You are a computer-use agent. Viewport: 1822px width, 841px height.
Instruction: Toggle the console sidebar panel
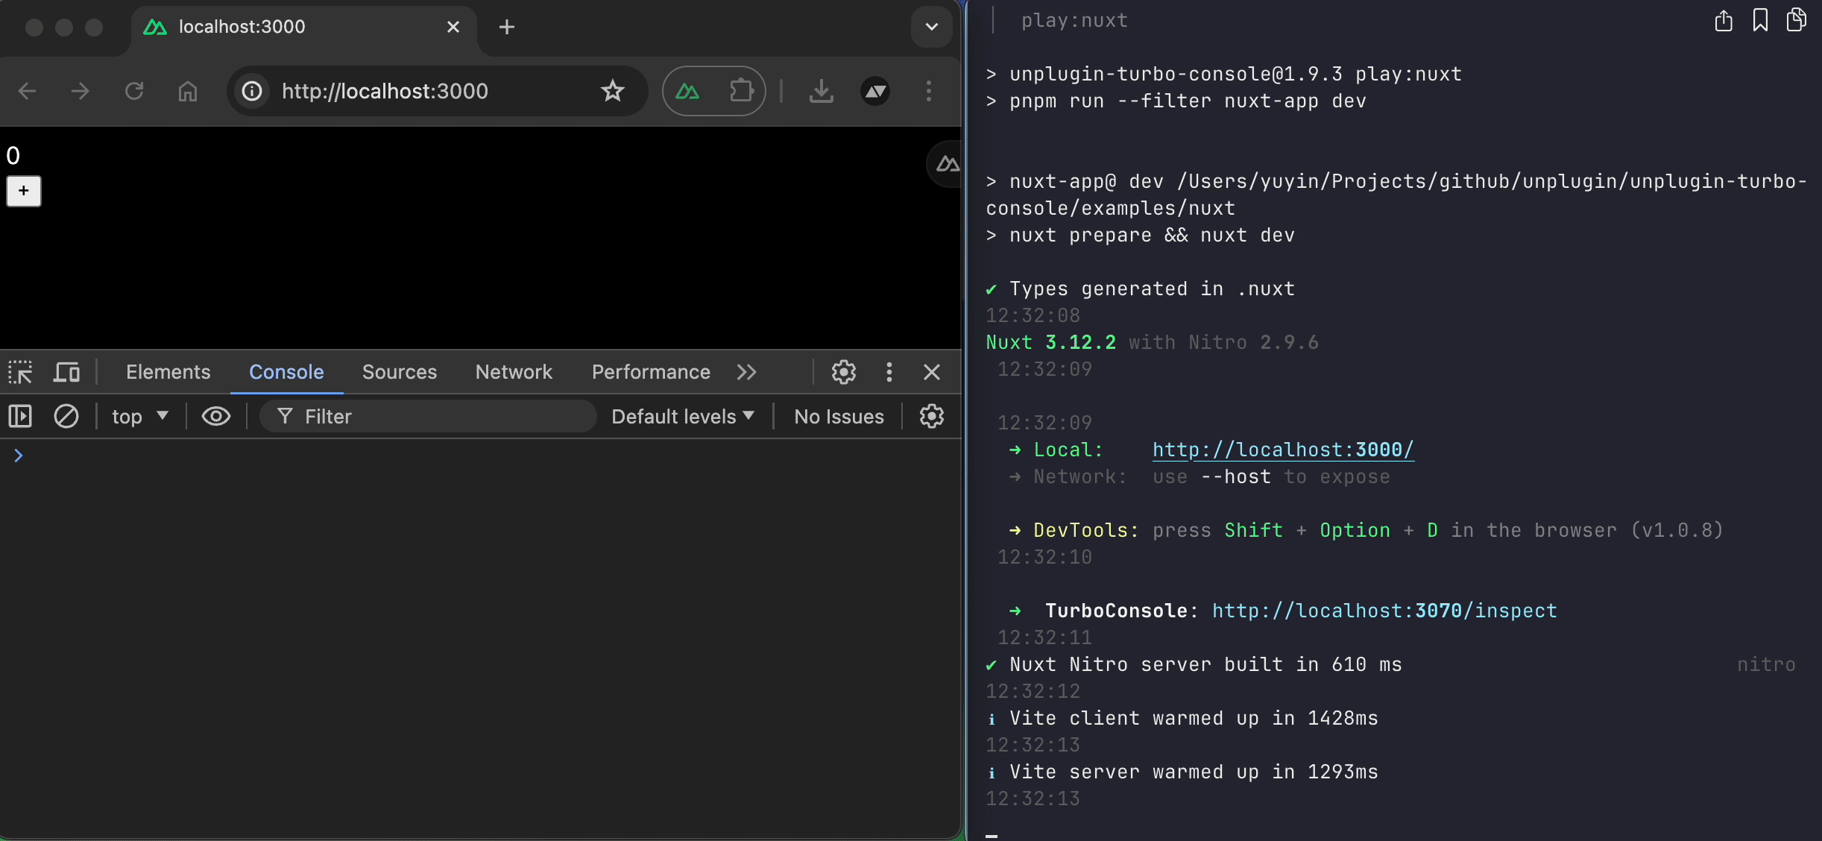click(20, 416)
